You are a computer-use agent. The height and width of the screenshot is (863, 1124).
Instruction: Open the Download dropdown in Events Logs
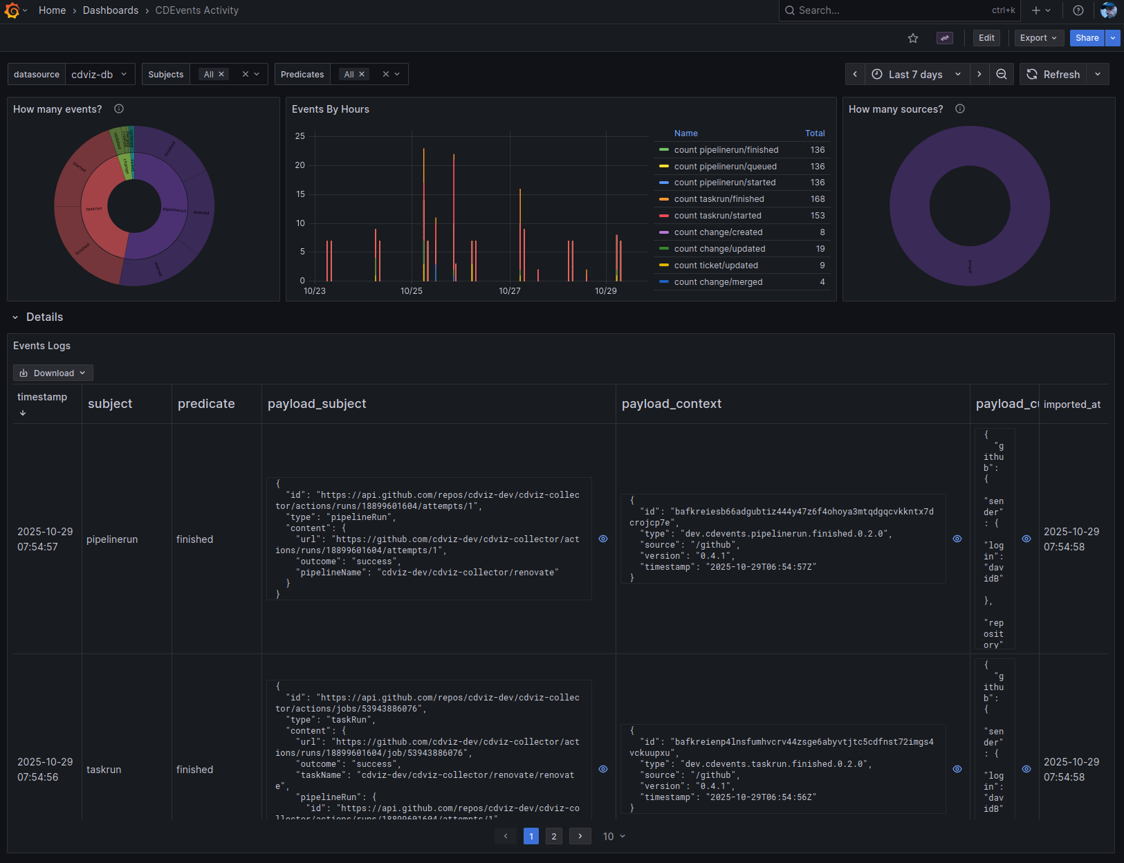53,373
